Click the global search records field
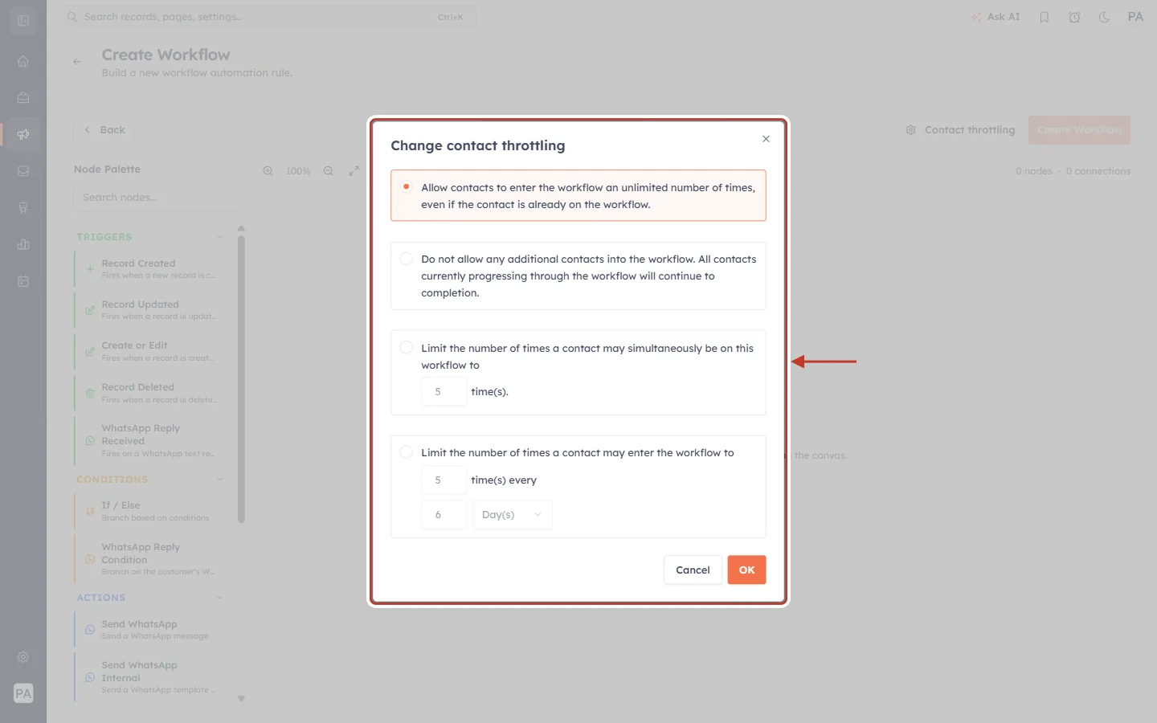1157x723 pixels. coord(268,17)
